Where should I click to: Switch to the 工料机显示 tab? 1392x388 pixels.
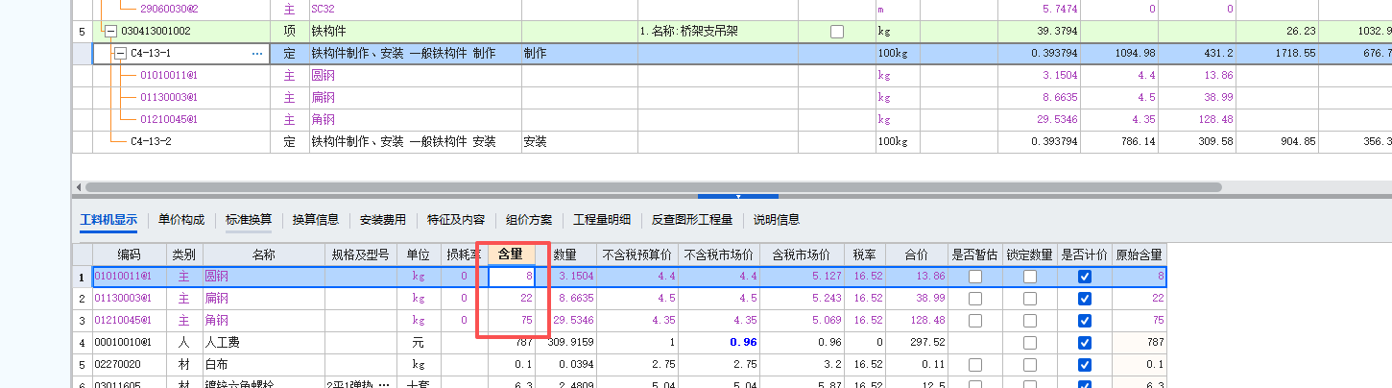coord(108,220)
